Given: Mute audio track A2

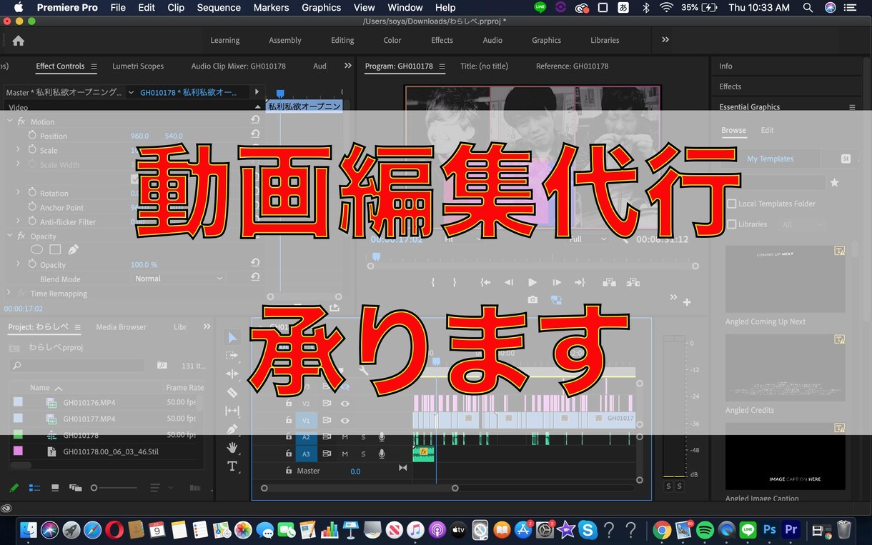Looking at the screenshot, I should click(x=345, y=436).
